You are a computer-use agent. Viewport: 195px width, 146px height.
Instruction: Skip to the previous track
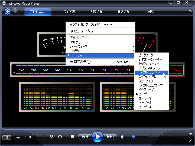point(85,137)
